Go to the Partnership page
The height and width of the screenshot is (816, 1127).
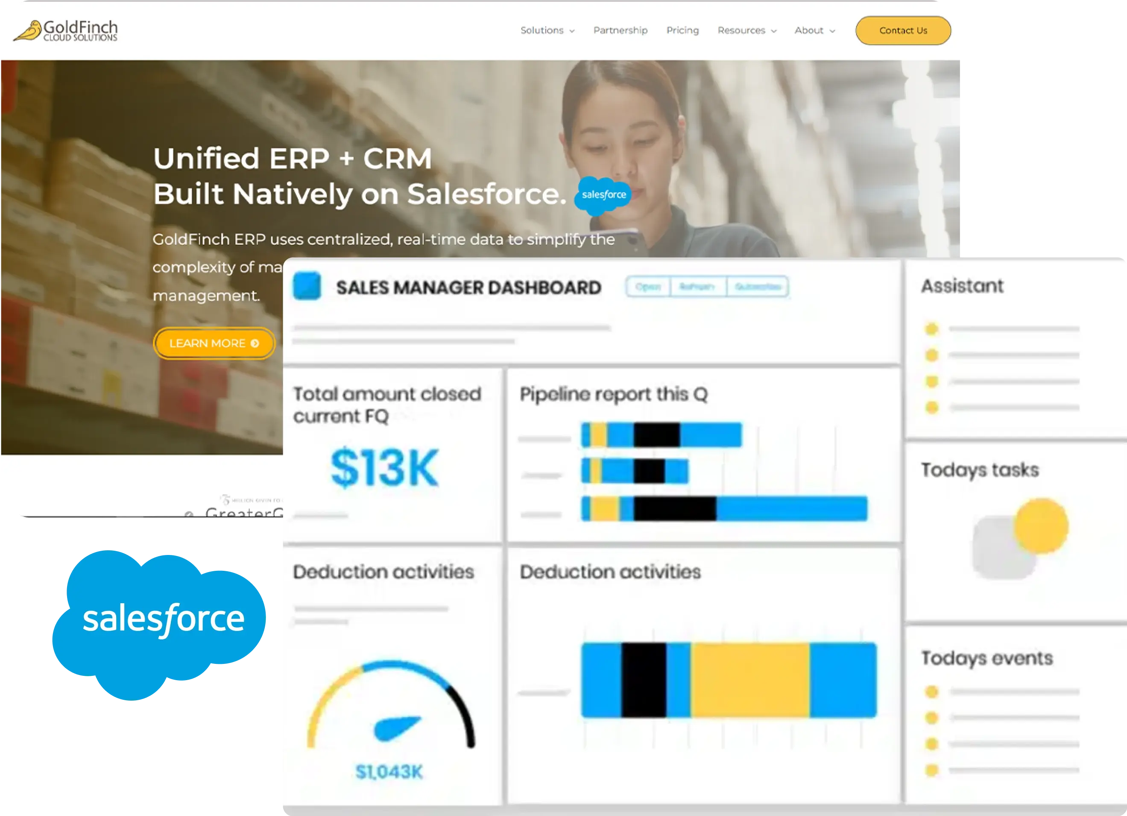point(620,30)
